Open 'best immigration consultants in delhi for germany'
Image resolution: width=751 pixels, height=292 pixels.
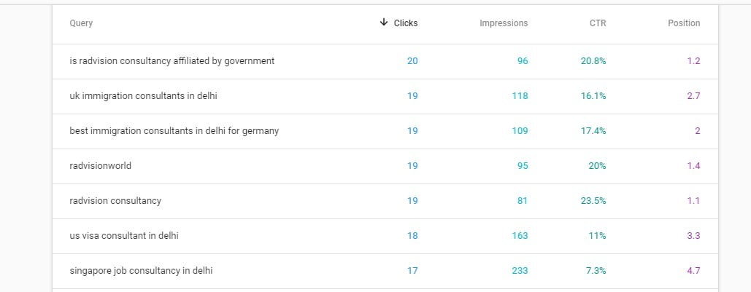[x=174, y=131]
